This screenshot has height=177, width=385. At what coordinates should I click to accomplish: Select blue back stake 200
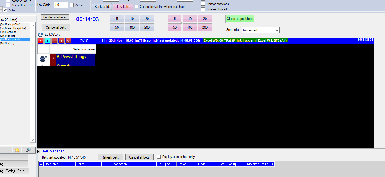click(147, 27)
